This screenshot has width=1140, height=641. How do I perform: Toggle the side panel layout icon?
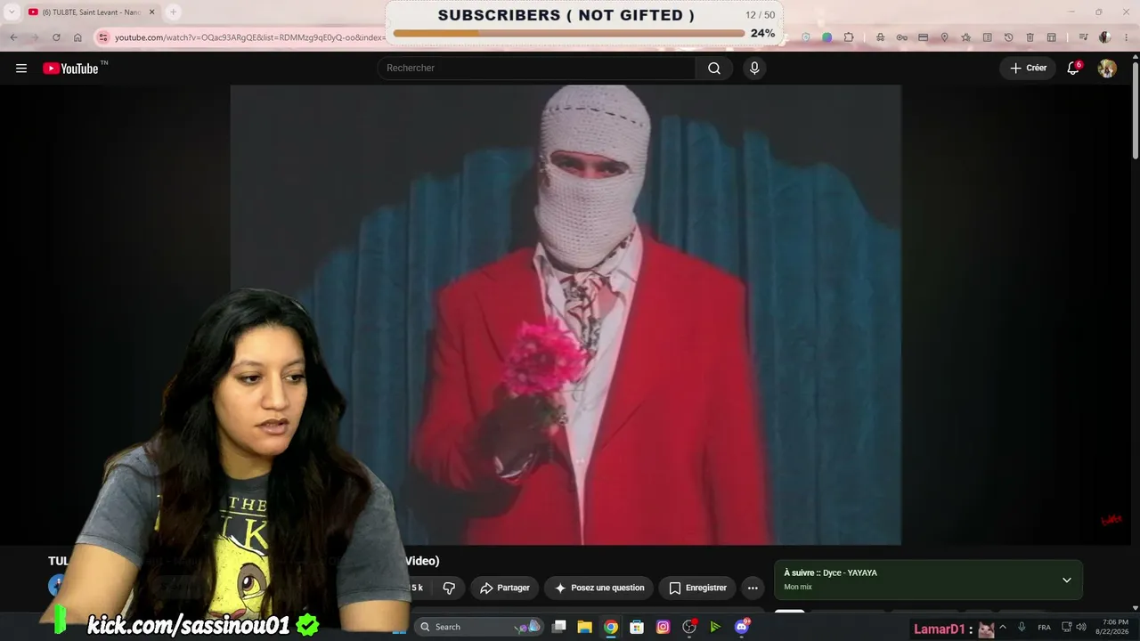[x=1051, y=37]
